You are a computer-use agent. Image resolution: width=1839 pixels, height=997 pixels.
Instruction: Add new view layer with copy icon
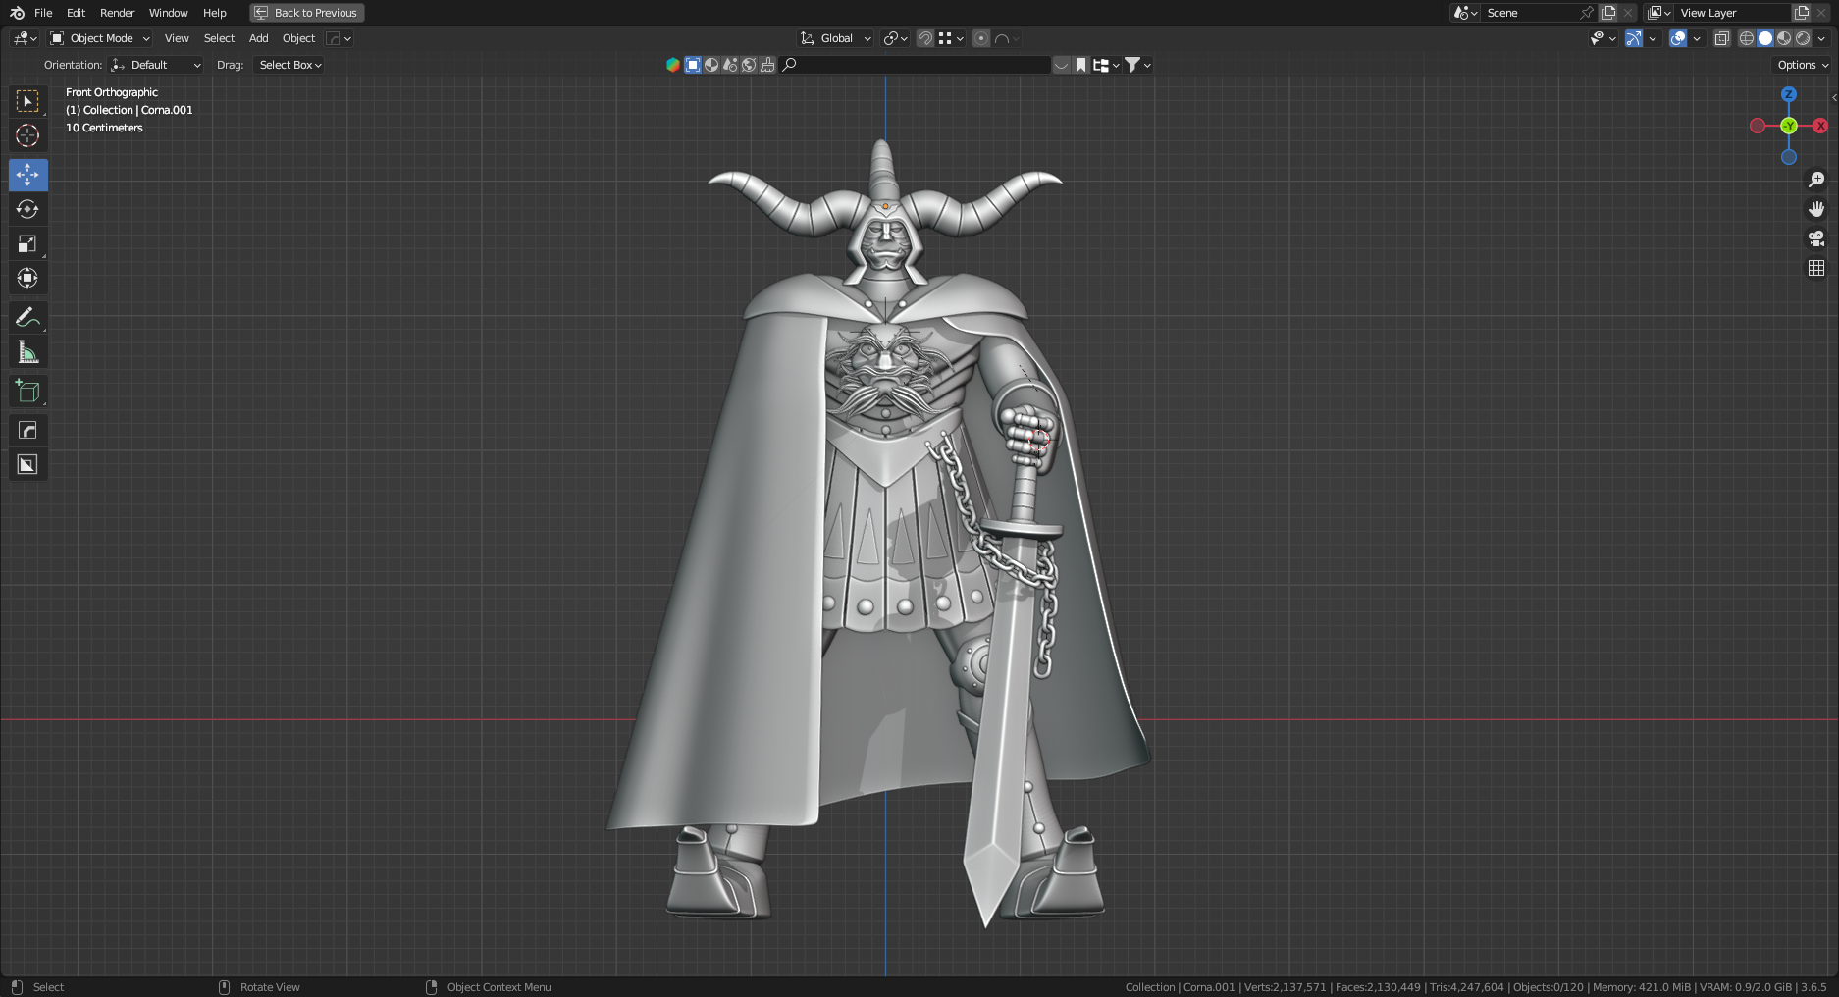click(1802, 13)
